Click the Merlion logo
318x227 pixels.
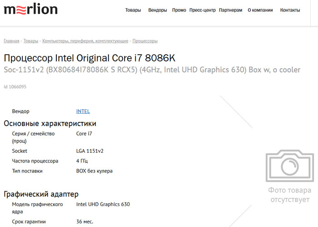30,9
